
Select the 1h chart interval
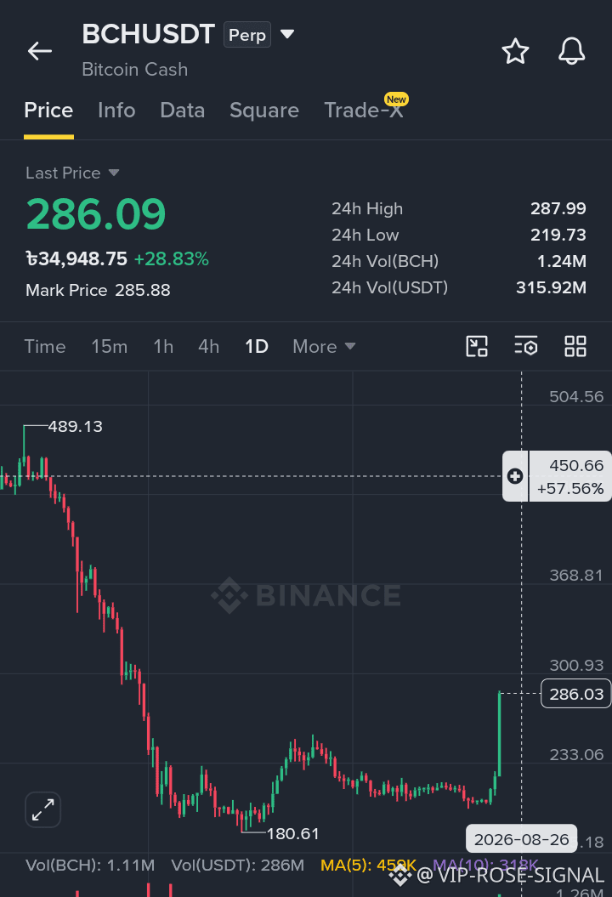pos(163,346)
